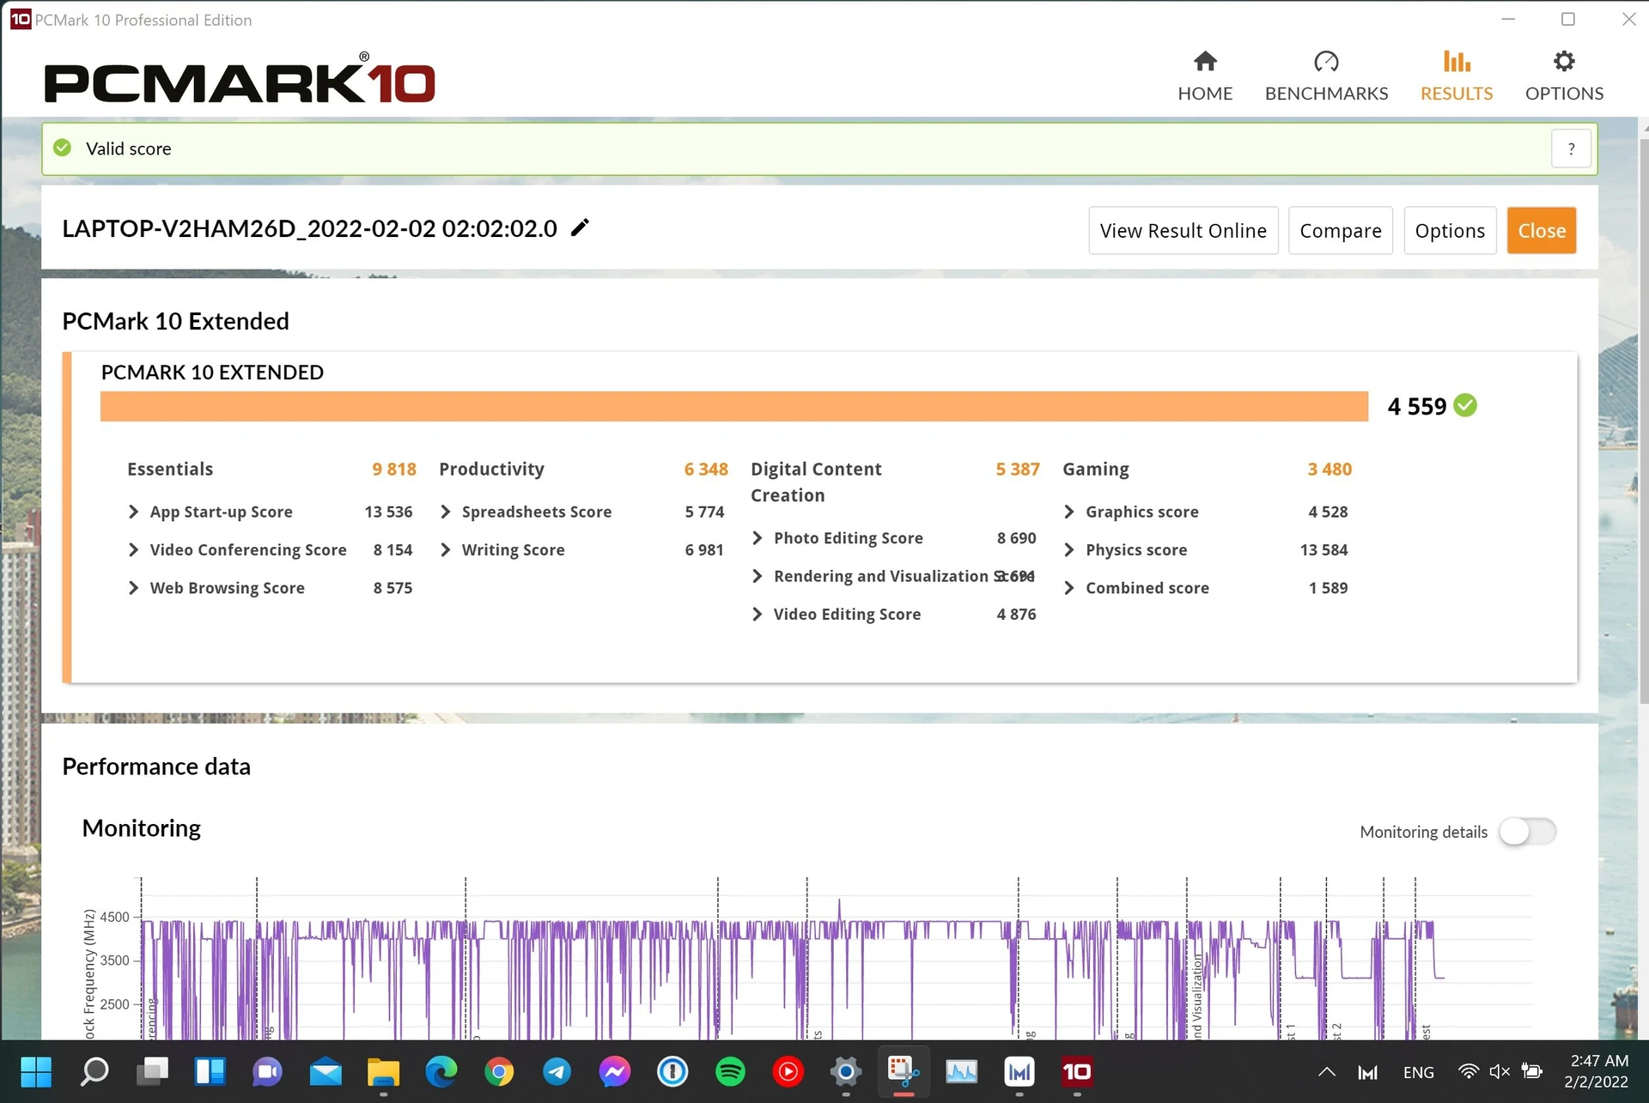Click muted volume tray icon
The image size is (1649, 1103).
click(1500, 1072)
